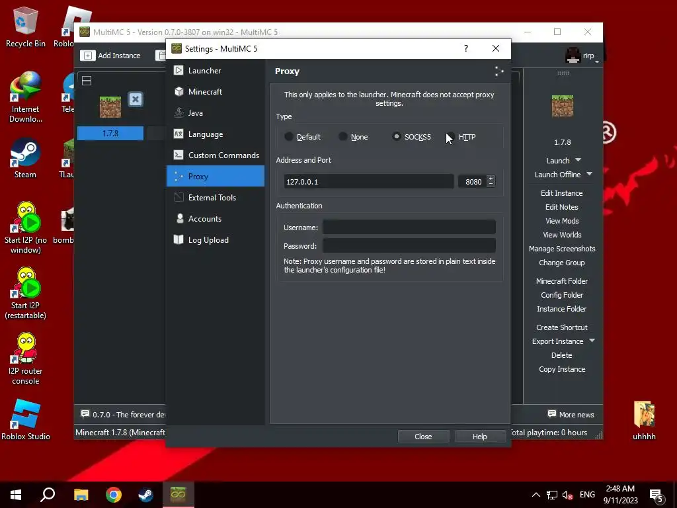
Task: Click the grass block icon in the sidebar
Action: (563, 106)
